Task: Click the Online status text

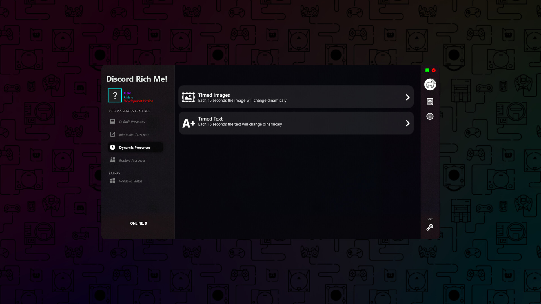Action: 128,97
